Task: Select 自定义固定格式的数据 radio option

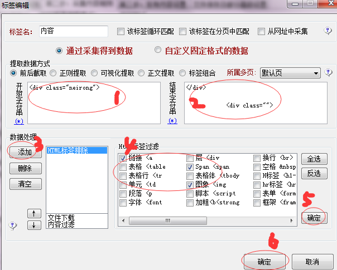Action: click(158, 50)
